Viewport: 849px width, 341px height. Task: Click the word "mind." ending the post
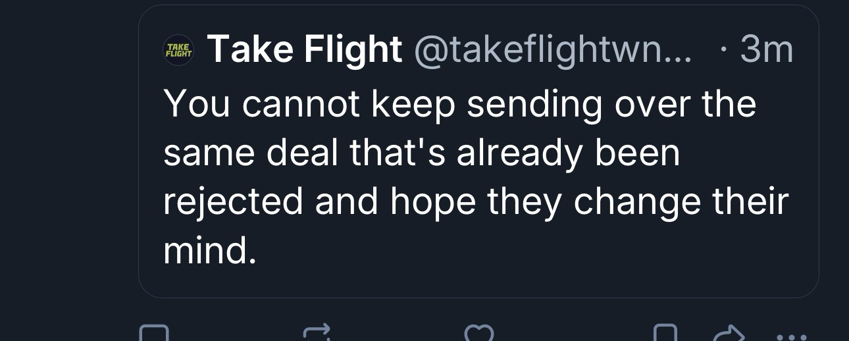click(209, 251)
